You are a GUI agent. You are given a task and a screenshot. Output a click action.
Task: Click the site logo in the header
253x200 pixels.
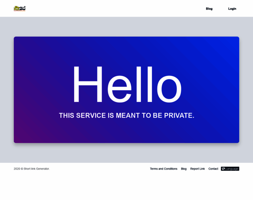(20, 9)
